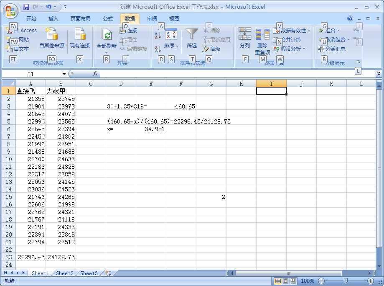Insert a new worksheet tab icon
The image size is (384, 286).
click(x=108, y=273)
